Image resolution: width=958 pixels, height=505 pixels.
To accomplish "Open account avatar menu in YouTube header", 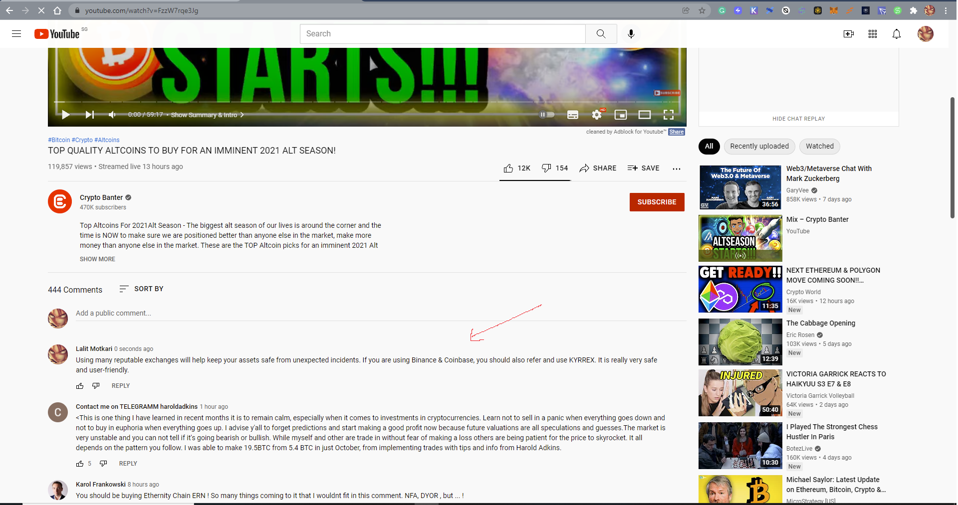I will 926,34.
